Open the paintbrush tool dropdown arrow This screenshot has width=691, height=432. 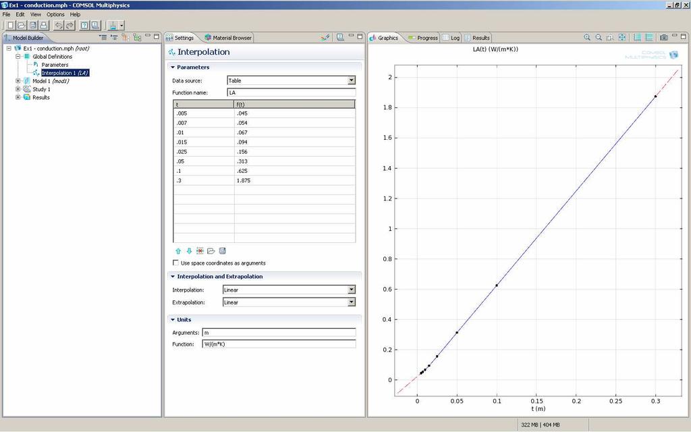[121, 26]
